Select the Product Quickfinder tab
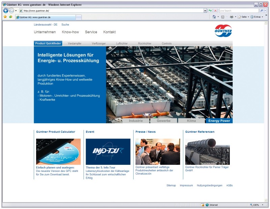 [x=48, y=43]
